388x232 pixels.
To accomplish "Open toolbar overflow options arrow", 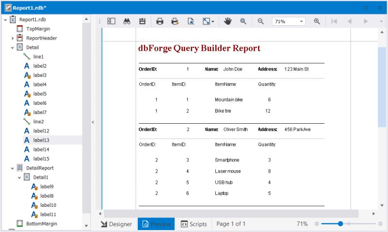I will pyautogui.click(x=381, y=21).
